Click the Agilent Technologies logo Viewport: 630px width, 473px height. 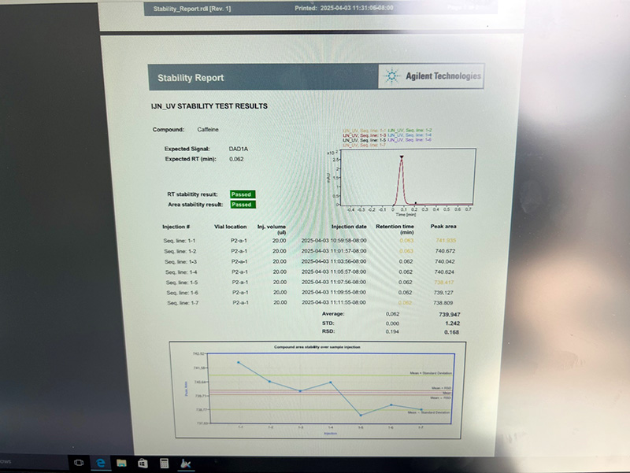[x=432, y=77]
